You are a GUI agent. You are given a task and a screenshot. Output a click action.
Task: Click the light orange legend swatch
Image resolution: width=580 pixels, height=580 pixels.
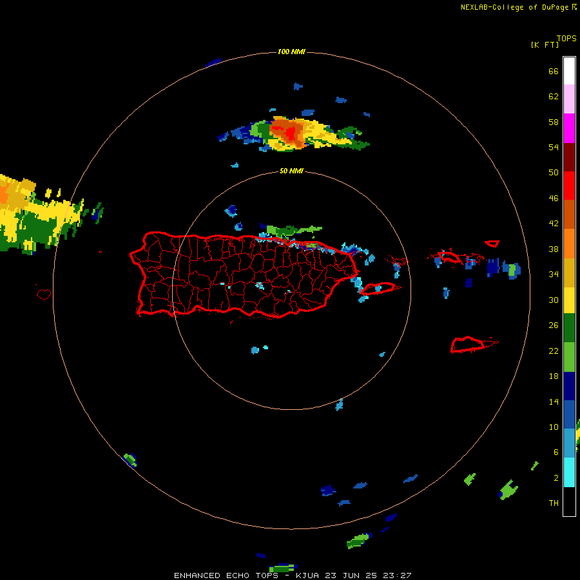click(569, 244)
